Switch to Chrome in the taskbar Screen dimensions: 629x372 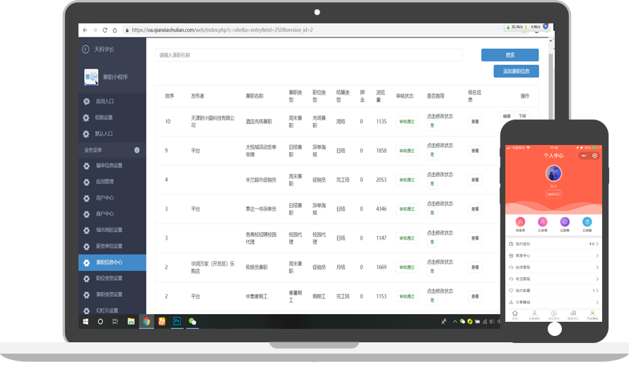(146, 322)
